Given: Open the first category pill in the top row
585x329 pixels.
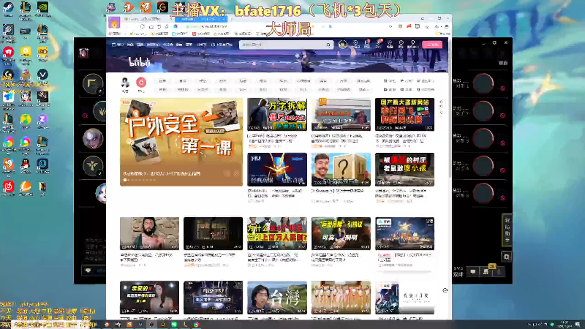Looking at the screenshot, I should (x=162, y=81).
